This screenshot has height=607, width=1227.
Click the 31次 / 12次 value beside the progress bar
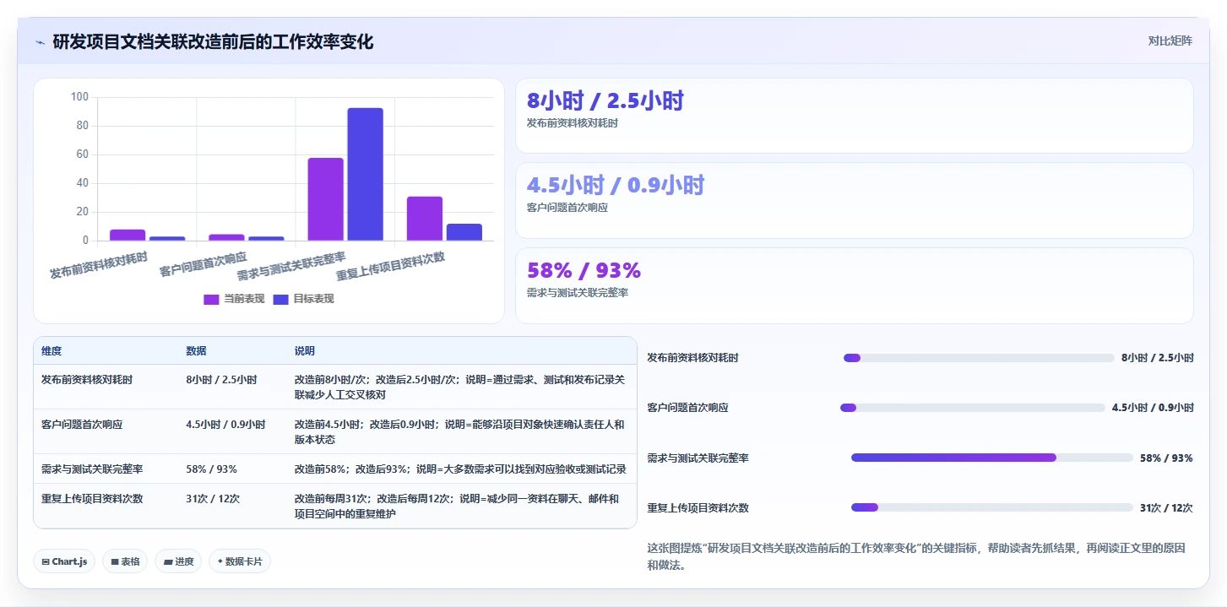click(1166, 508)
